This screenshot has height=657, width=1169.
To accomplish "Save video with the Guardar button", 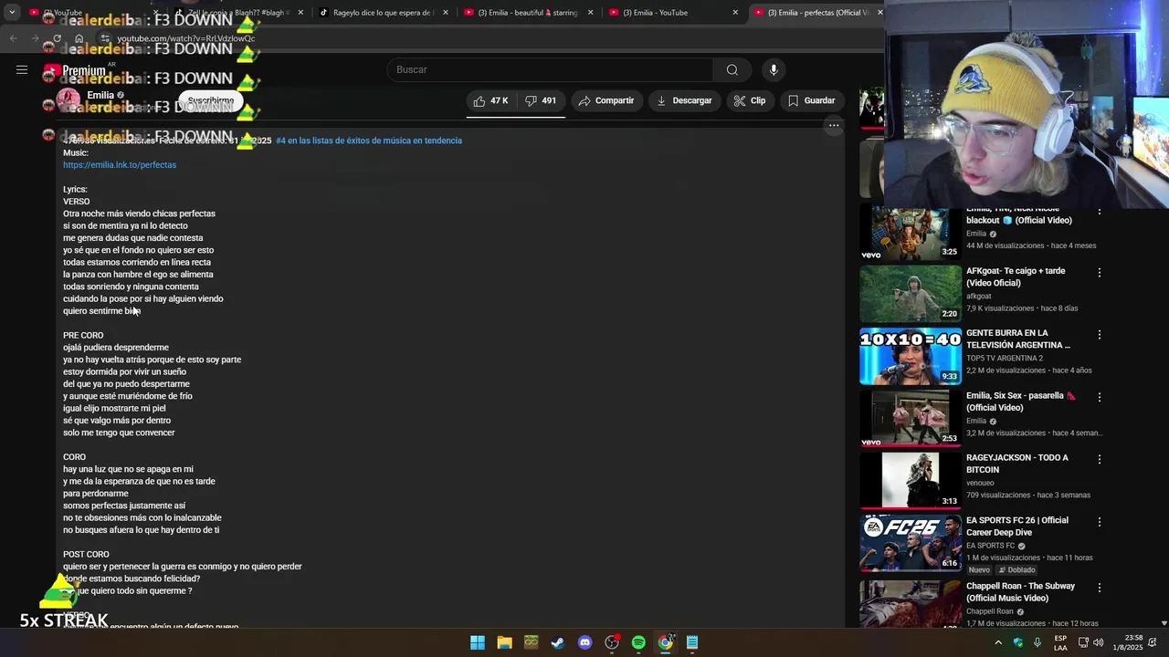I will pyautogui.click(x=812, y=100).
